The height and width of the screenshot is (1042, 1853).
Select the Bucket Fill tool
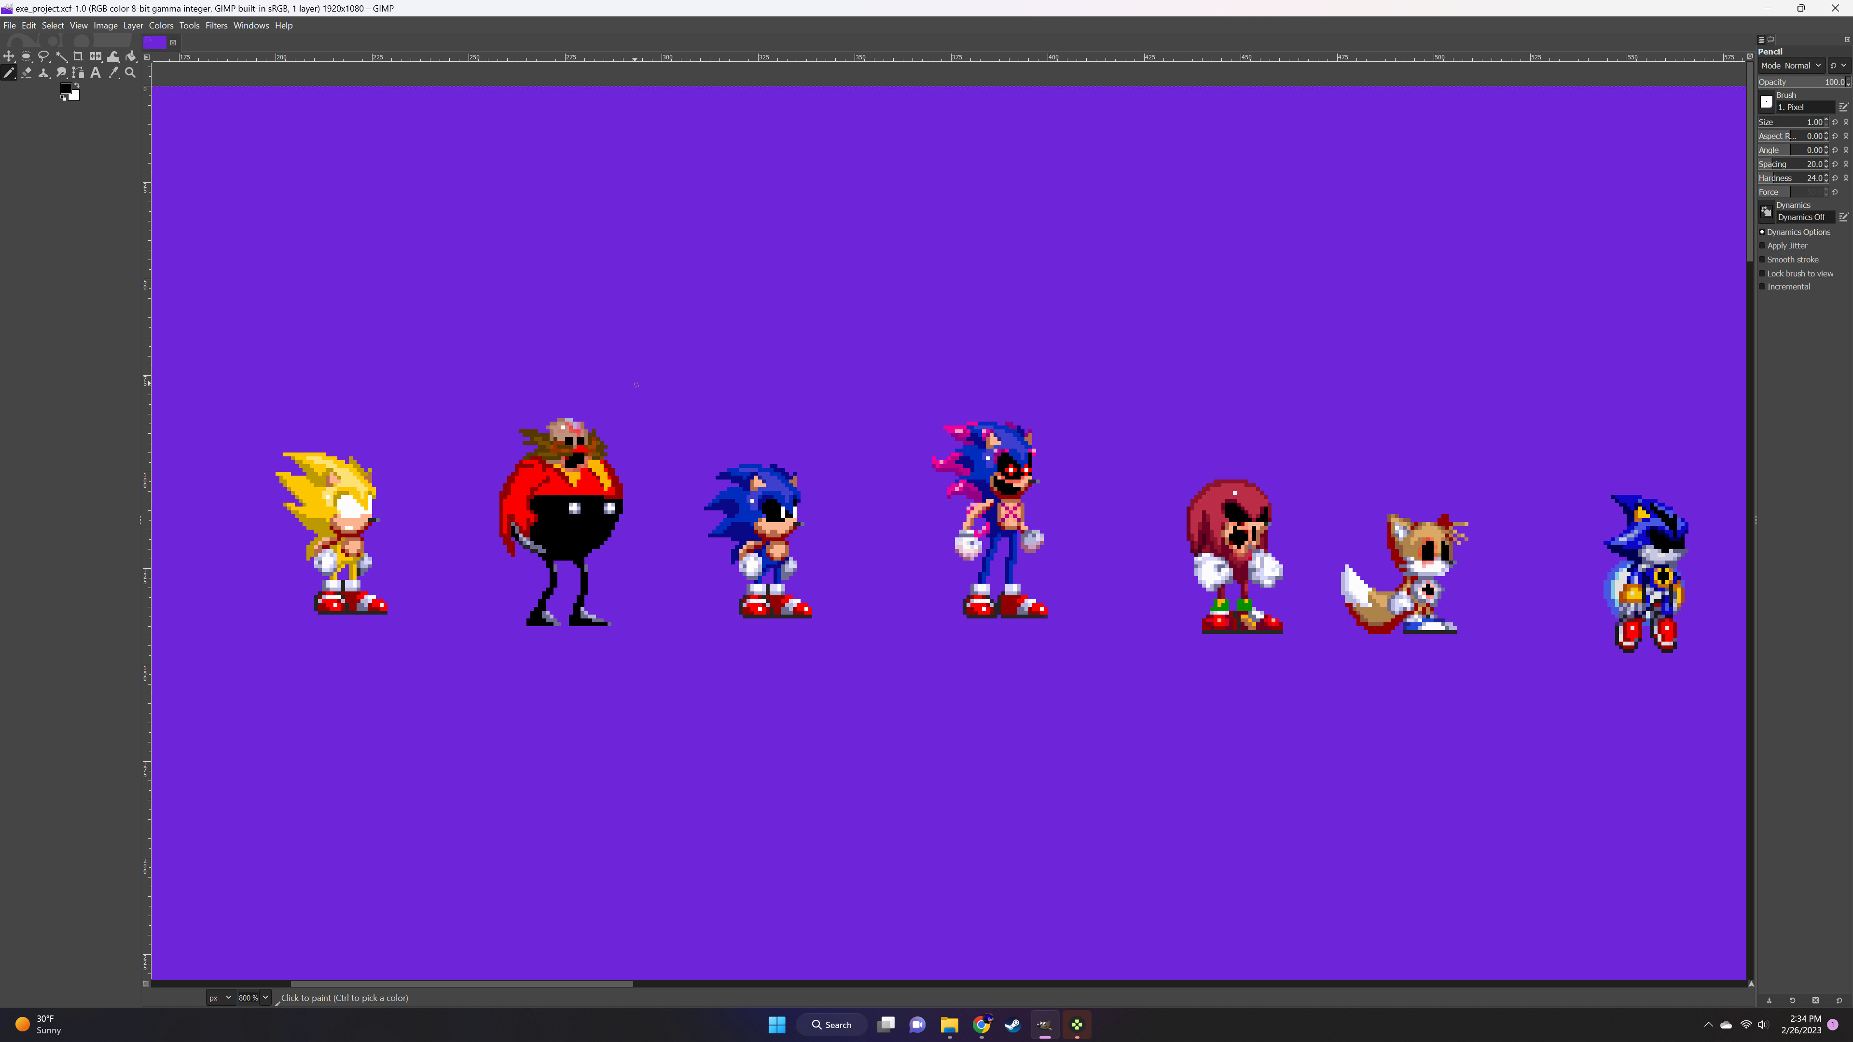131,56
